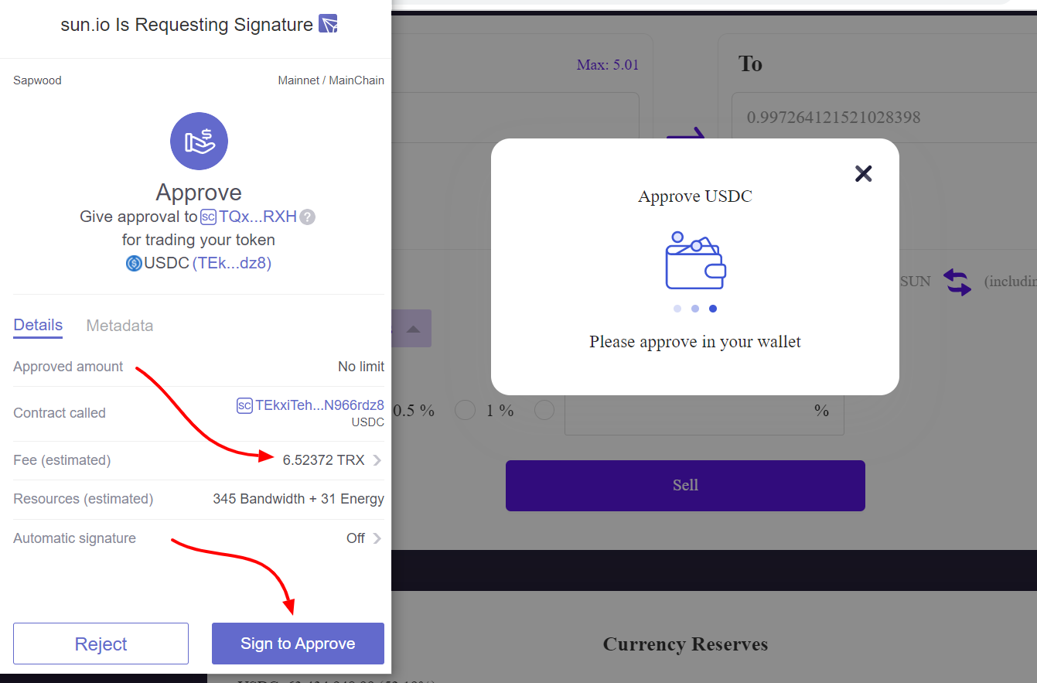1037x683 pixels.
Task: Click the 345 Bandwidth + 31 Energy value
Action: click(x=298, y=499)
